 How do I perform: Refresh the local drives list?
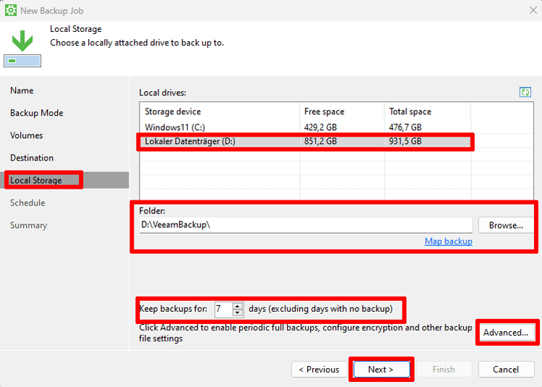pos(525,93)
